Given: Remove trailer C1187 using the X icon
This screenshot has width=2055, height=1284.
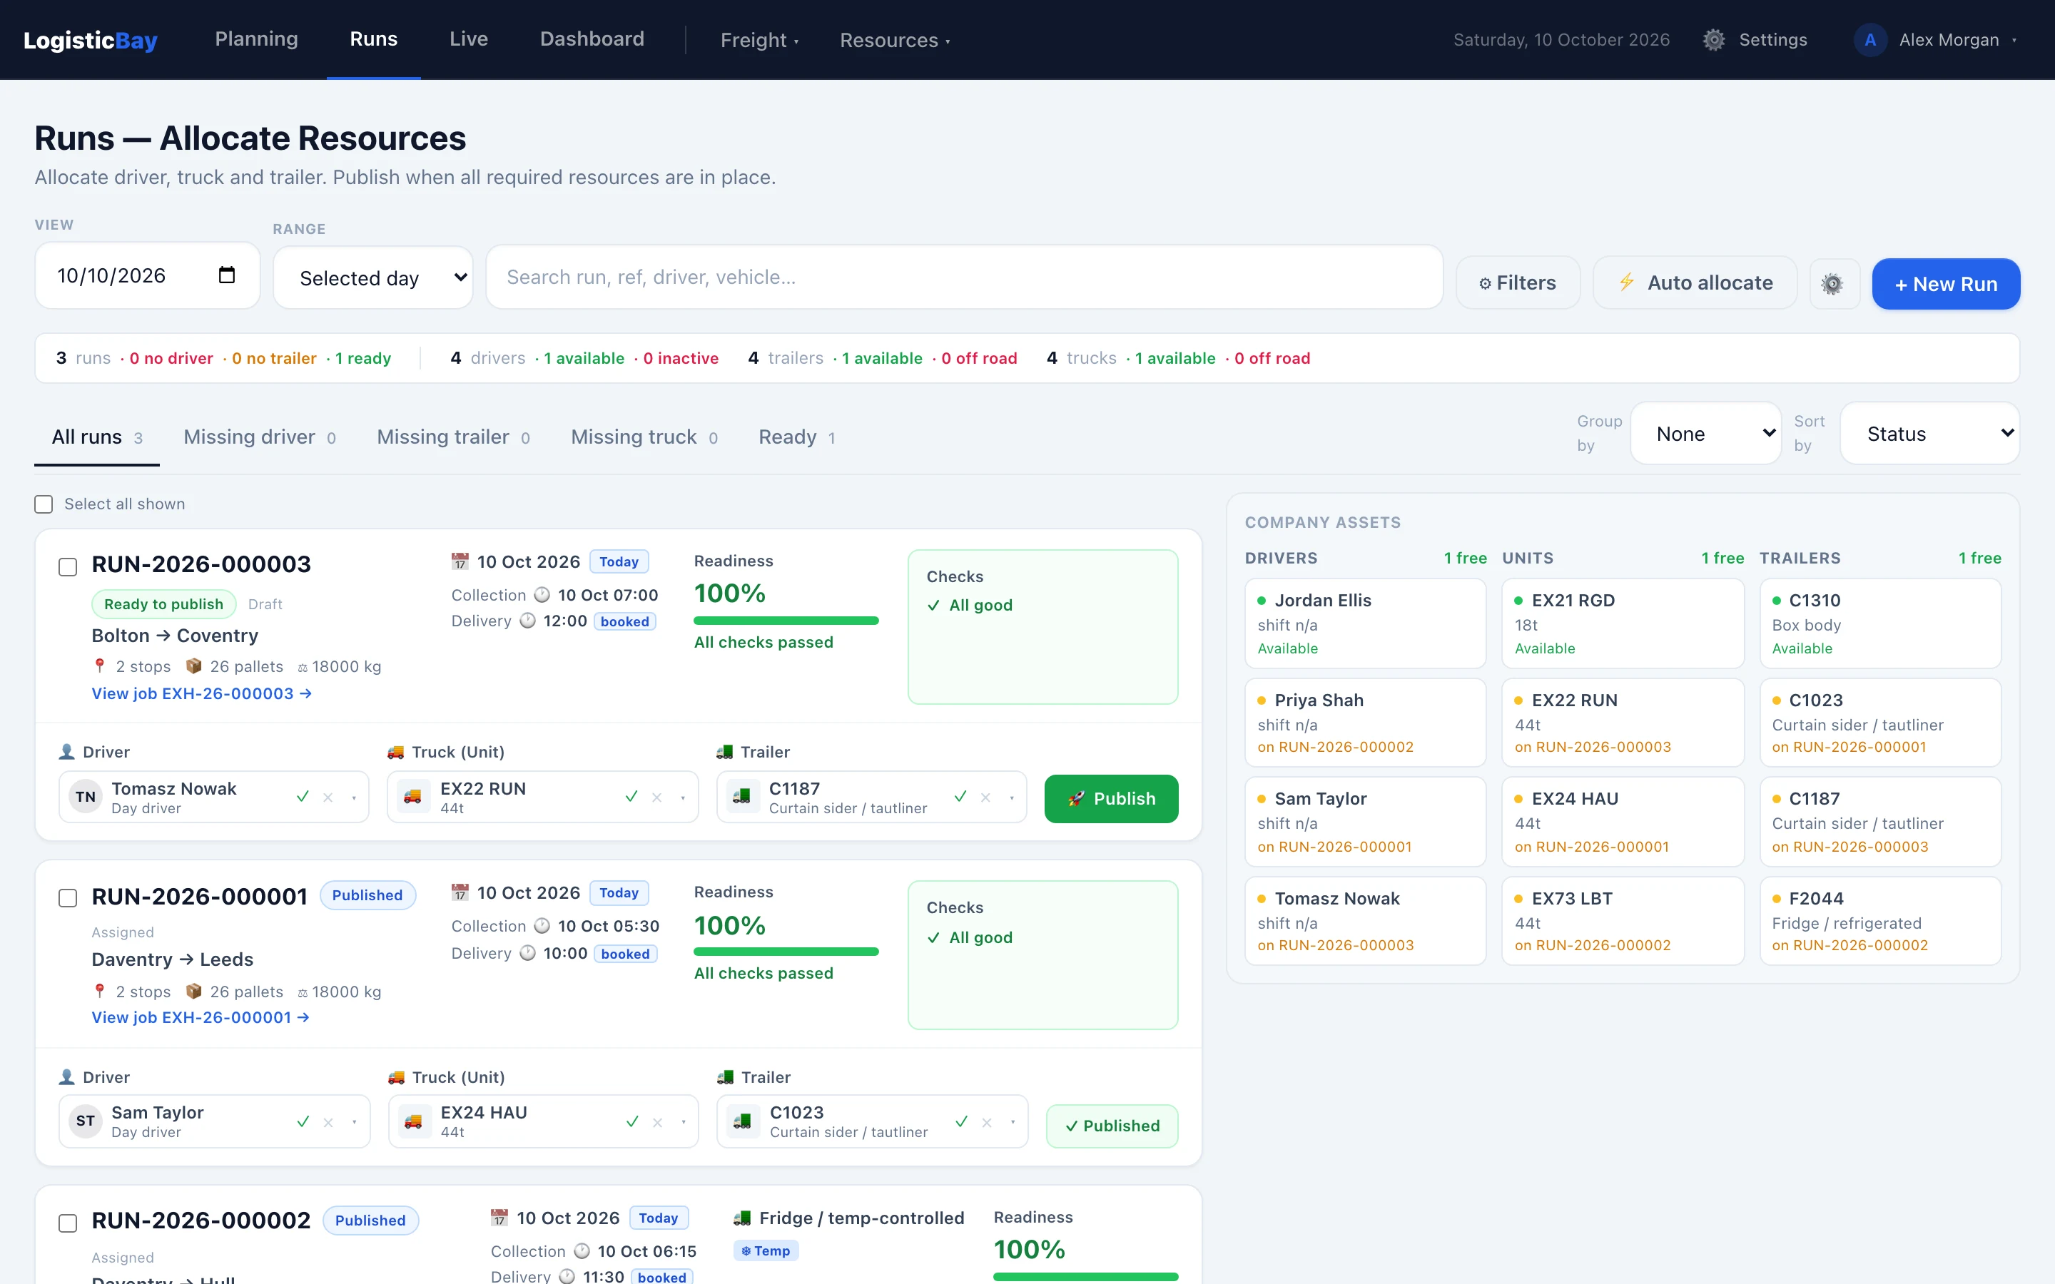Looking at the screenshot, I should [x=986, y=798].
